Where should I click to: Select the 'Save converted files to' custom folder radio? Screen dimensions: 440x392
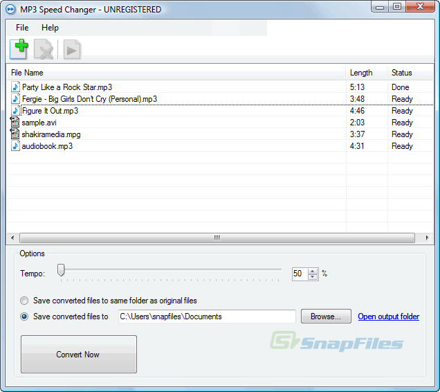click(24, 317)
